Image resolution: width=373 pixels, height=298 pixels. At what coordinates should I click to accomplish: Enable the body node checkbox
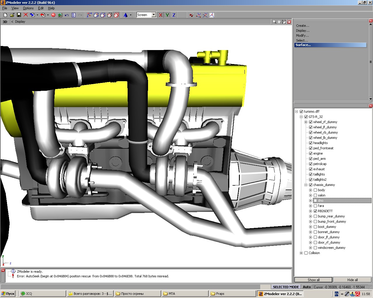coord(315,190)
